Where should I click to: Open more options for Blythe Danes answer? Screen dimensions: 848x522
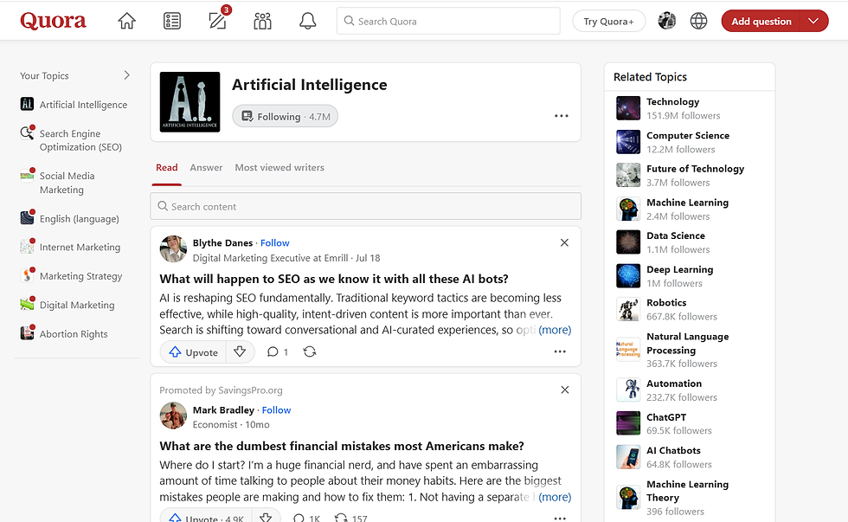click(x=560, y=351)
